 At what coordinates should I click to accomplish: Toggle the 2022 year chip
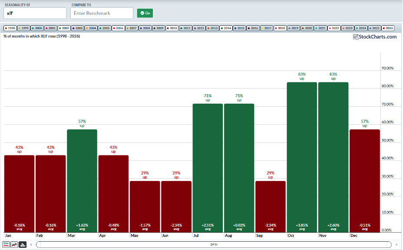click(x=334, y=28)
